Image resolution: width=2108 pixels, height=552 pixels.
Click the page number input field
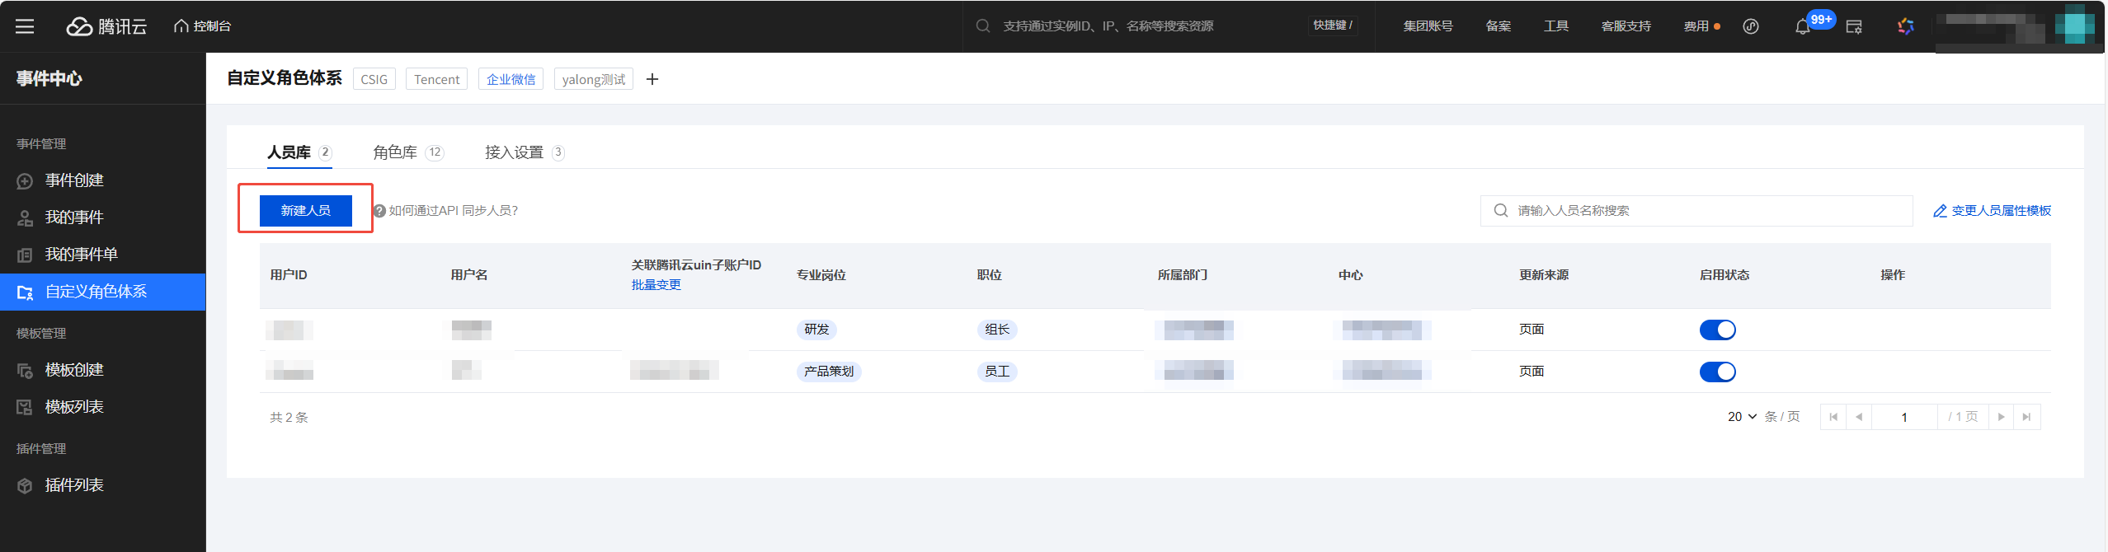1904,417
